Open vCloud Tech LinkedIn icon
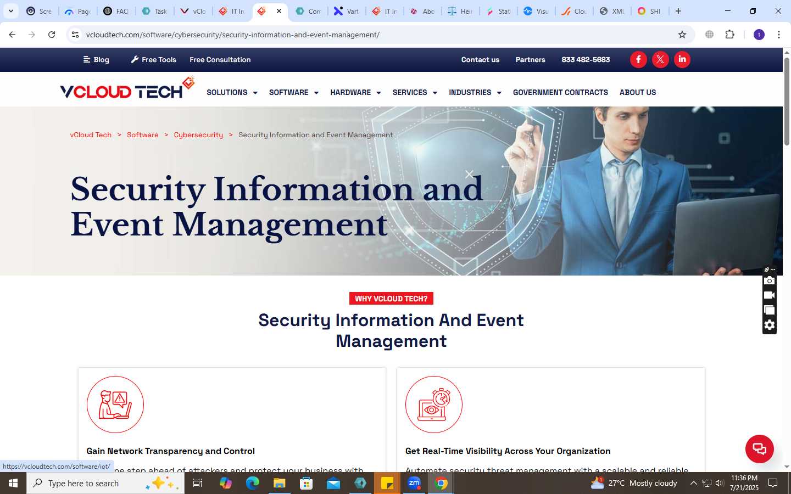Screen dimensions: 791x494 click(682, 59)
